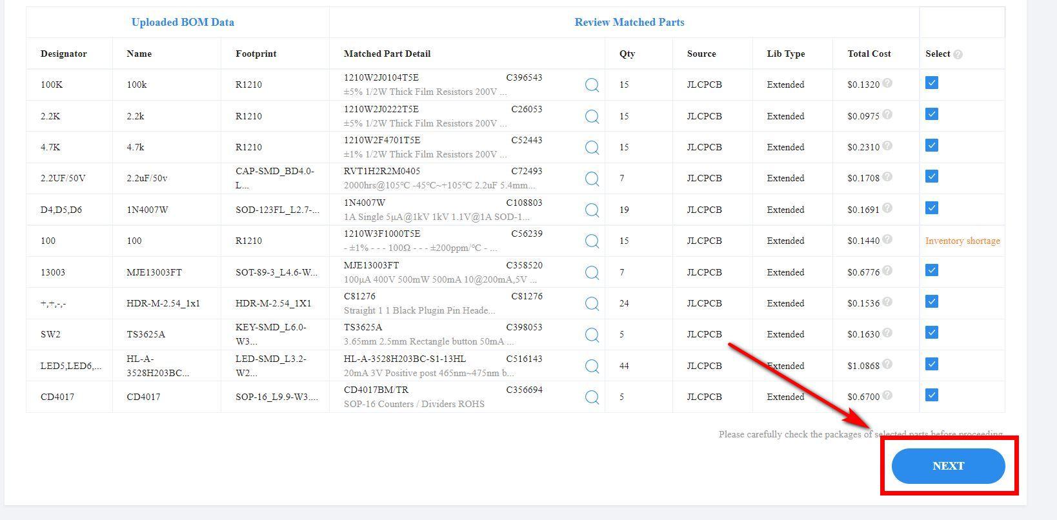
Task: Open part search for 1N4007W
Action: (x=592, y=210)
